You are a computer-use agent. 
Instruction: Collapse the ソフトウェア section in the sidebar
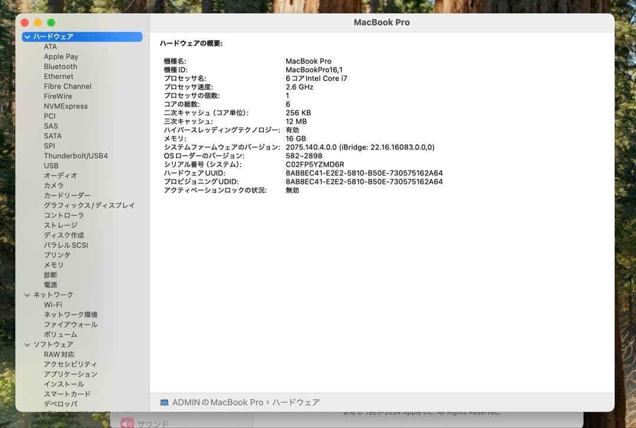(x=27, y=344)
